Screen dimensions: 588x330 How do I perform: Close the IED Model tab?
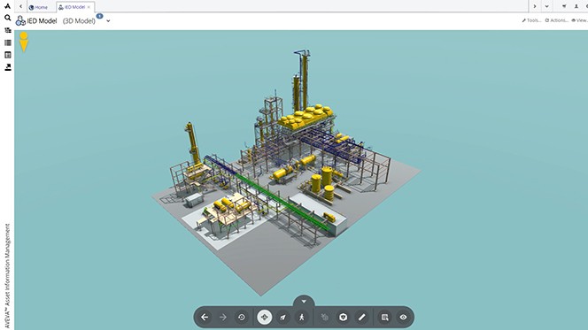(89, 7)
